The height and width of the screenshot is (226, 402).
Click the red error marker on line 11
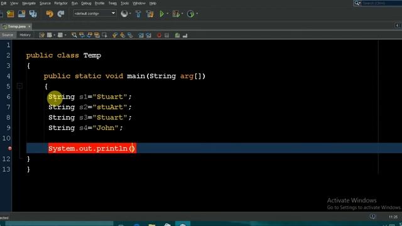[x=10, y=148]
